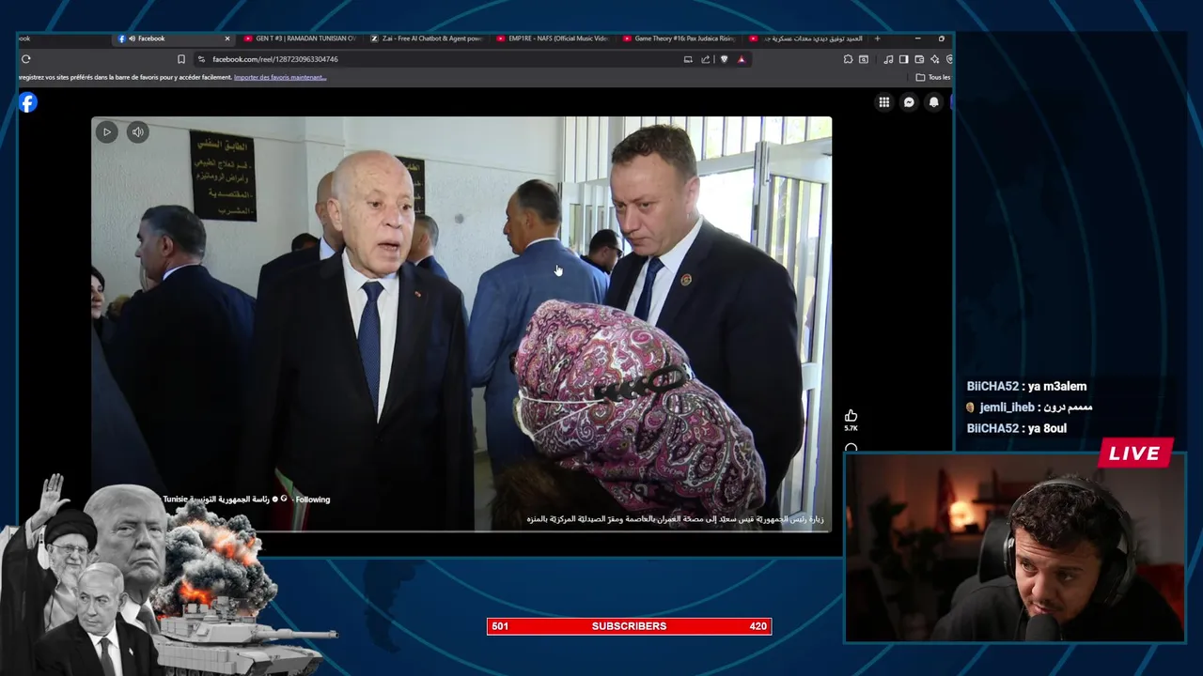Open the media playlist music note icon
Viewport: 1203px width, 676px height.
pos(888,59)
